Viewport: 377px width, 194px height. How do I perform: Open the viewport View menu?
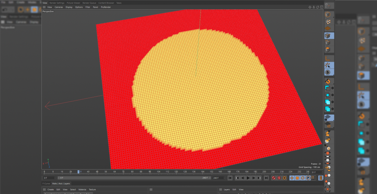tap(50, 7)
